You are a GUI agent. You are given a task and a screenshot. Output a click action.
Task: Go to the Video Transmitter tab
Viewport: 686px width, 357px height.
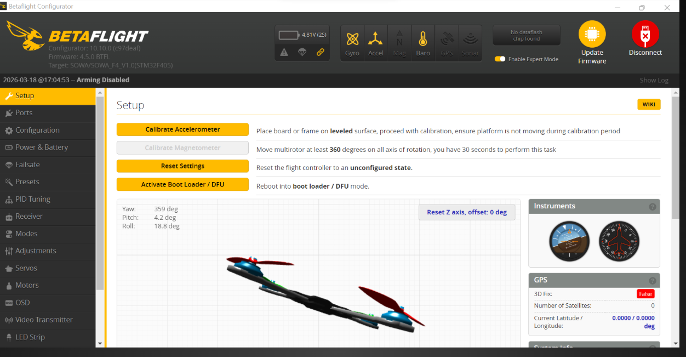(44, 320)
